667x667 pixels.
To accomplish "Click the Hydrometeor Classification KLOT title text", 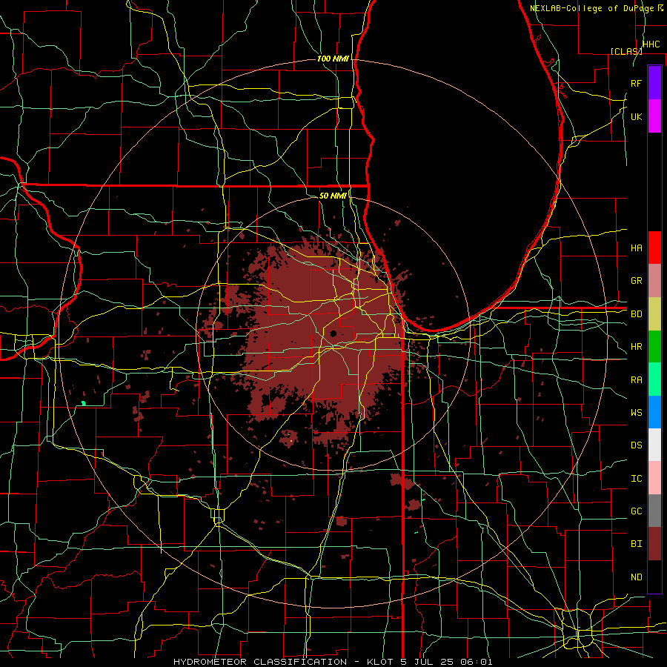I will [333, 662].
